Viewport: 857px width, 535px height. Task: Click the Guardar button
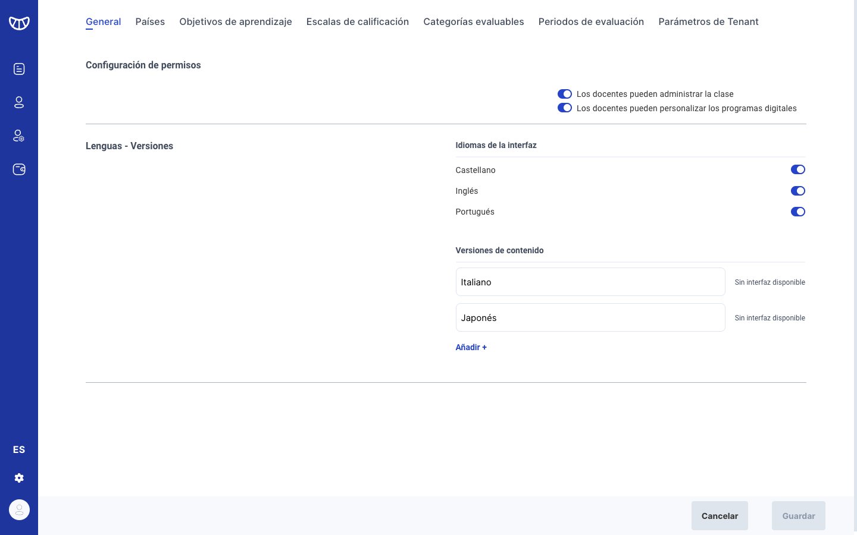(x=799, y=516)
